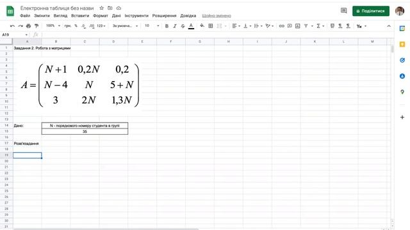Click the Insert link icon
Viewport: 410px width, 230px height.
click(282, 26)
